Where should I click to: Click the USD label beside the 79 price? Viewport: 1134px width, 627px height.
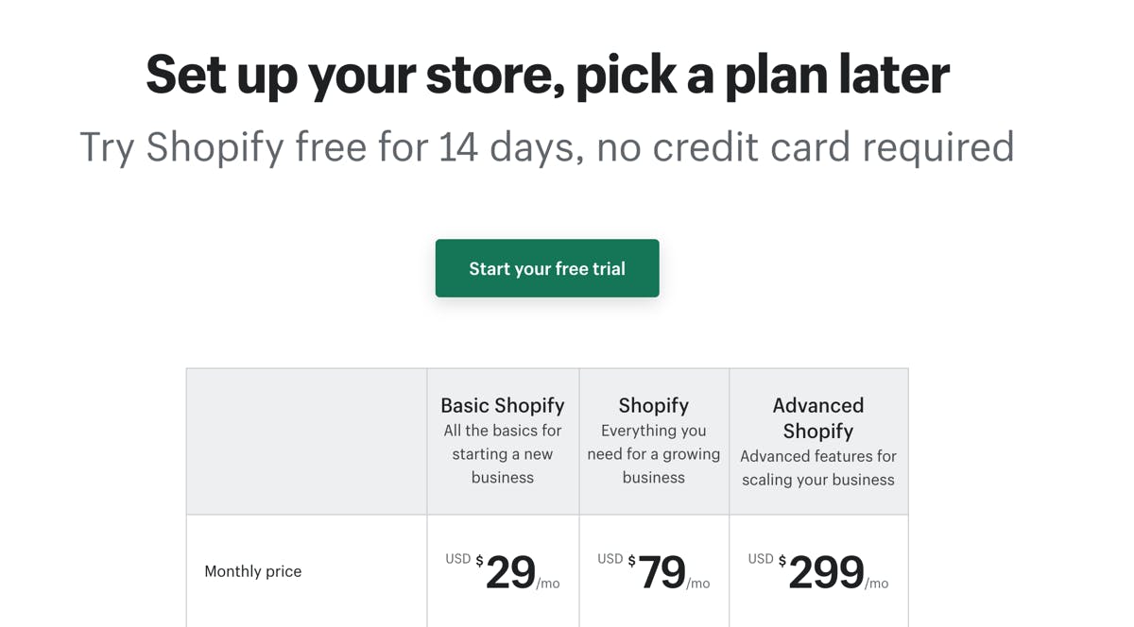610,559
